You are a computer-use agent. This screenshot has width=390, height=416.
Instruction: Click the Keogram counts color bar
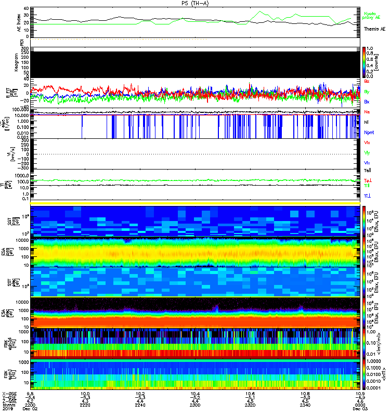pyautogui.click(x=364, y=62)
